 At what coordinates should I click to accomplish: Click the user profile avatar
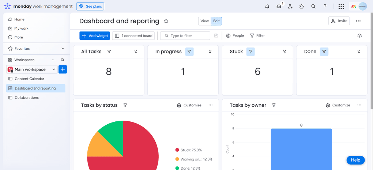coord(363,7)
